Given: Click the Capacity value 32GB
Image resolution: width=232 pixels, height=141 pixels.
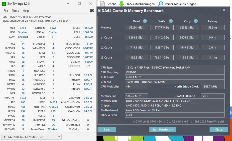Looking at the screenshot, I should click(x=53, y=28).
